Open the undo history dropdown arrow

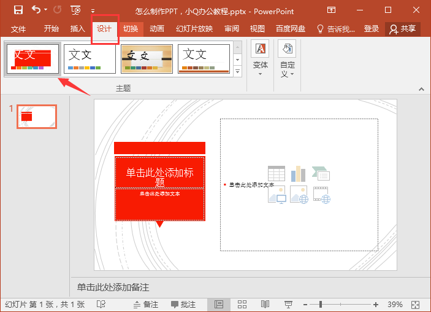click(45, 10)
